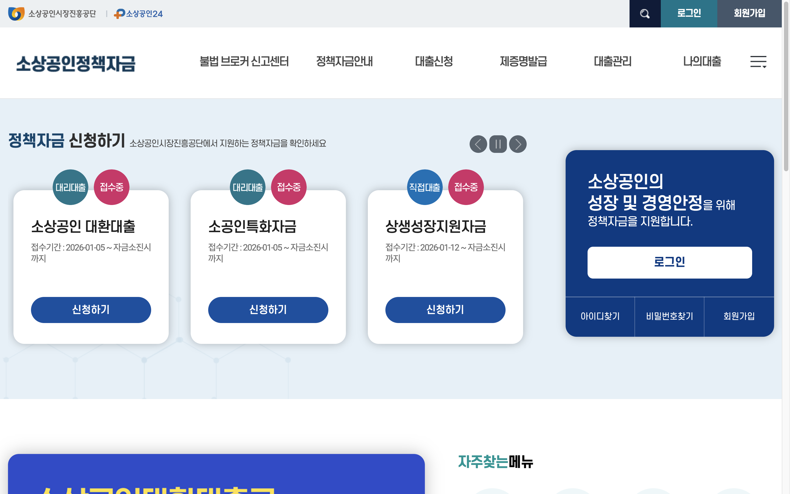This screenshot has height=494, width=790.
Task: Click the 정책자금 신청하기 heading
Action: point(67,141)
